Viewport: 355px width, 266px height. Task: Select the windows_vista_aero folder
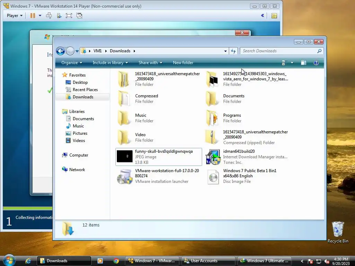[x=247, y=79]
